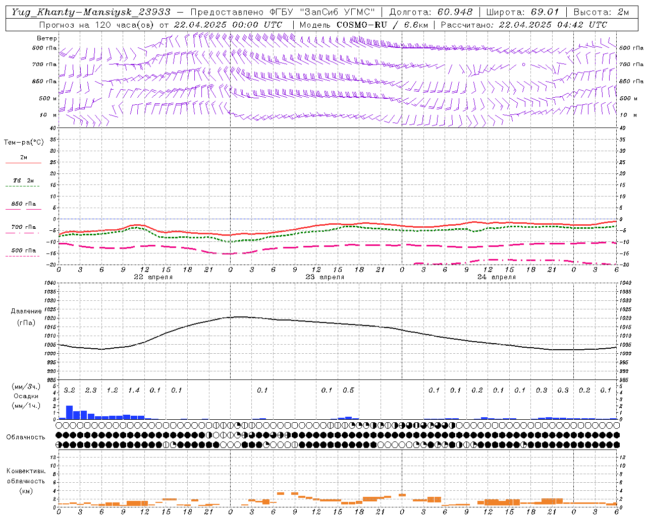Click the Облачность cloud cover label
Image resolution: width=646 pixels, height=516 pixels.
pos(26,437)
